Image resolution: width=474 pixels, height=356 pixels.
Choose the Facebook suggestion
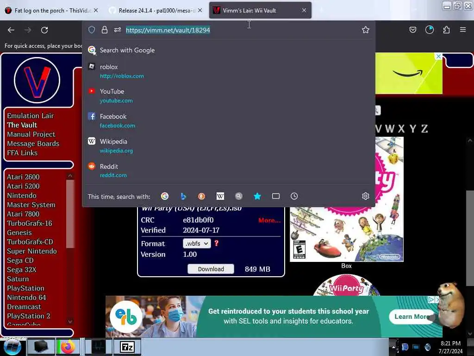(228, 121)
